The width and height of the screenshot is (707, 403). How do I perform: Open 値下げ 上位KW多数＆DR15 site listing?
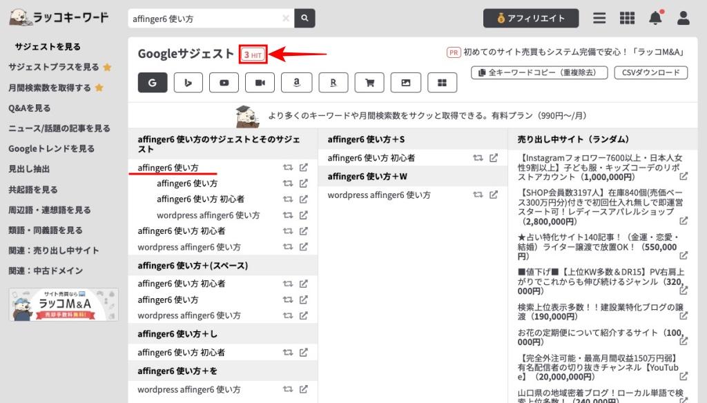click(x=601, y=282)
